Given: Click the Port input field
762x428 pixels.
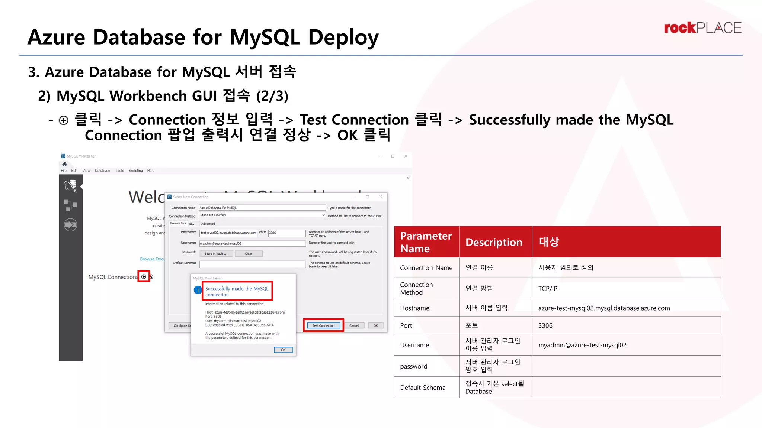Looking at the screenshot, I should [287, 233].
